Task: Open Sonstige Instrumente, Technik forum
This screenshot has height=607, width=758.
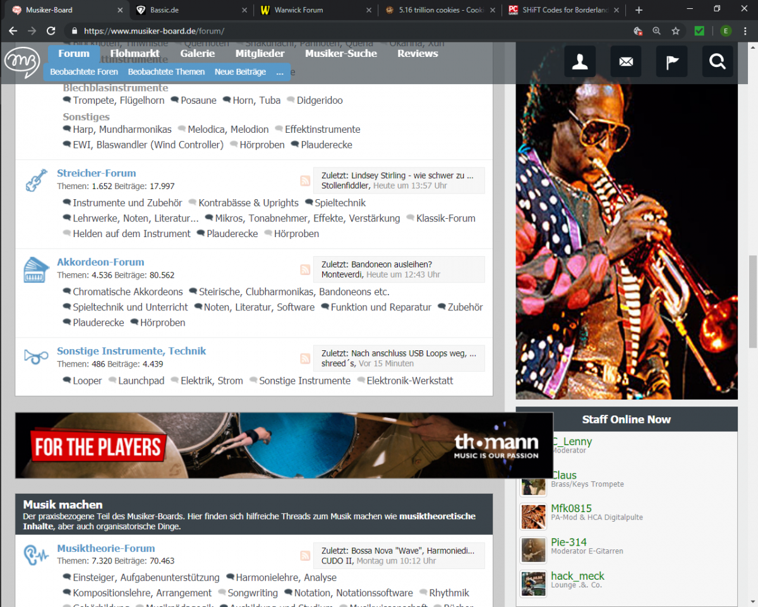Action: click(131, 351)
